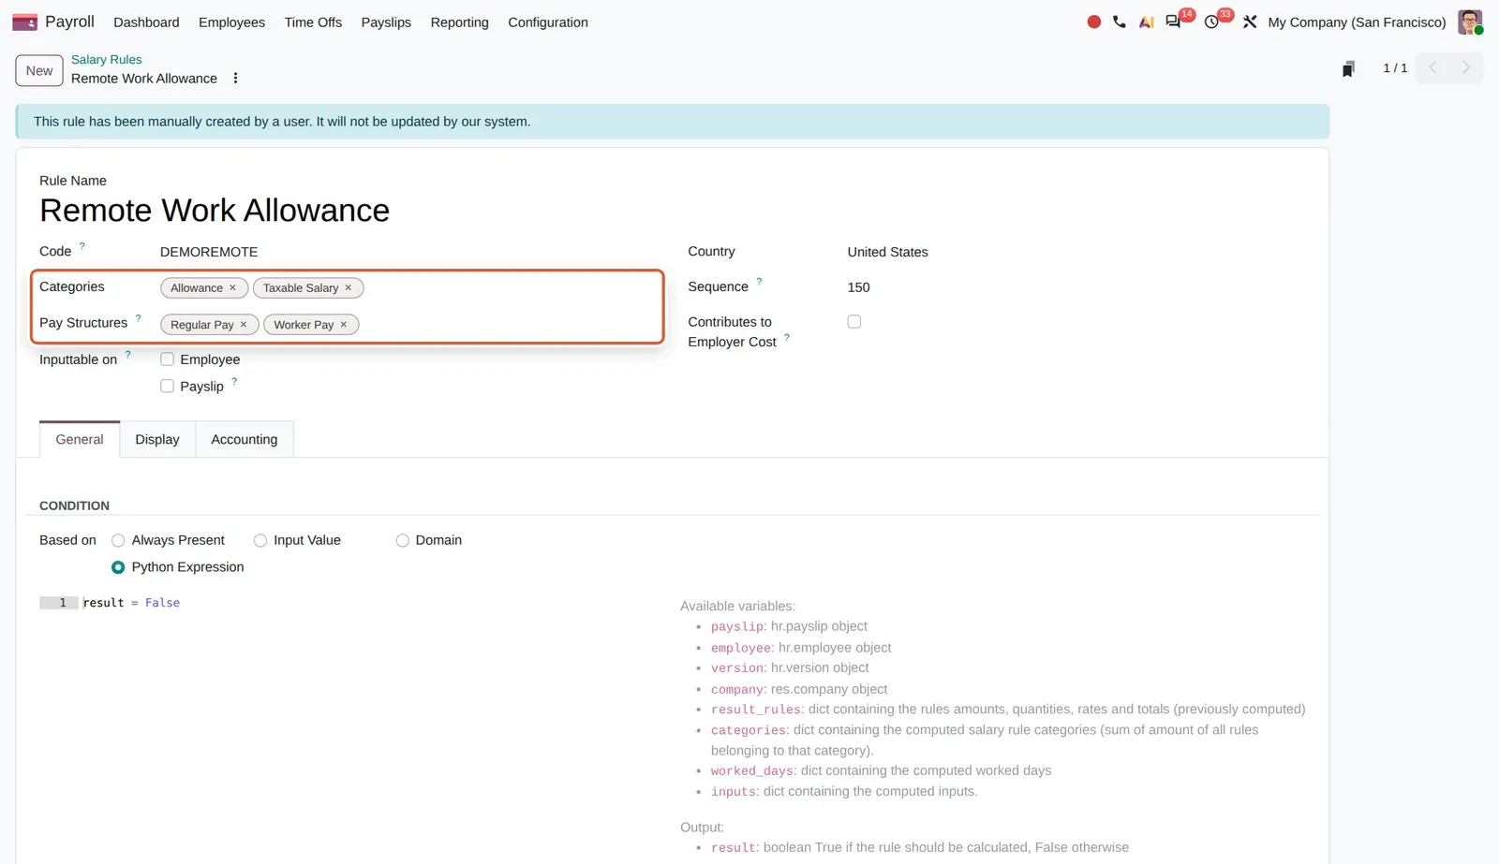Open company switcher My Company (San Francisco)
1499x864 pixels.
[x=1357, y=22]
